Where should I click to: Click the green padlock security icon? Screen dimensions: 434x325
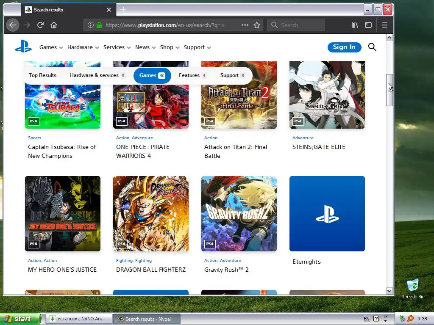point(99,25)
